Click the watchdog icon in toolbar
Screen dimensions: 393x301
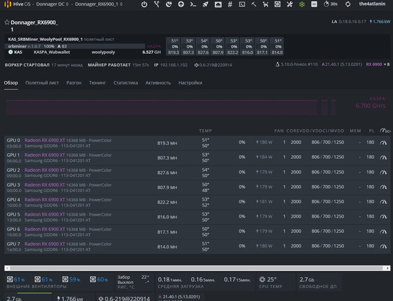tap(265, 4)
